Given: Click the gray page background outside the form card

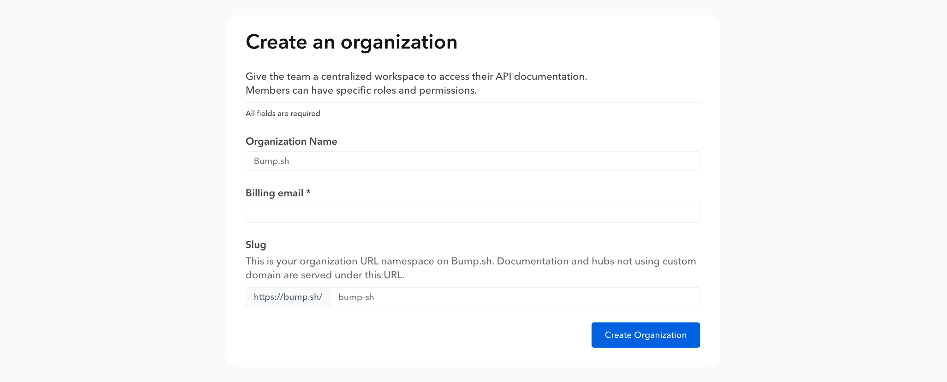Looking at the screenshot, I should coord(110,183).
